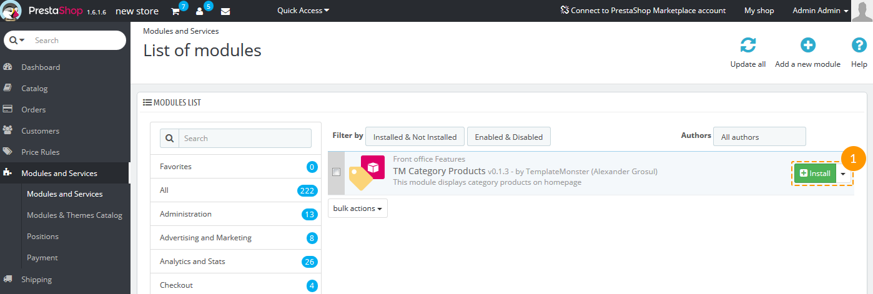The width and height of the screenshot is (873, 294).
Task: Open the customers notification icon
Action: click(200, 11)
